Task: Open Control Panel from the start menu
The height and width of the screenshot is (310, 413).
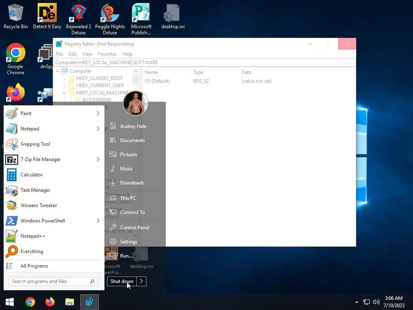Action: [x=134, y=228]
